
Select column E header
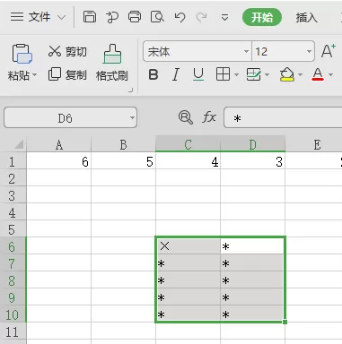(314, 145)
